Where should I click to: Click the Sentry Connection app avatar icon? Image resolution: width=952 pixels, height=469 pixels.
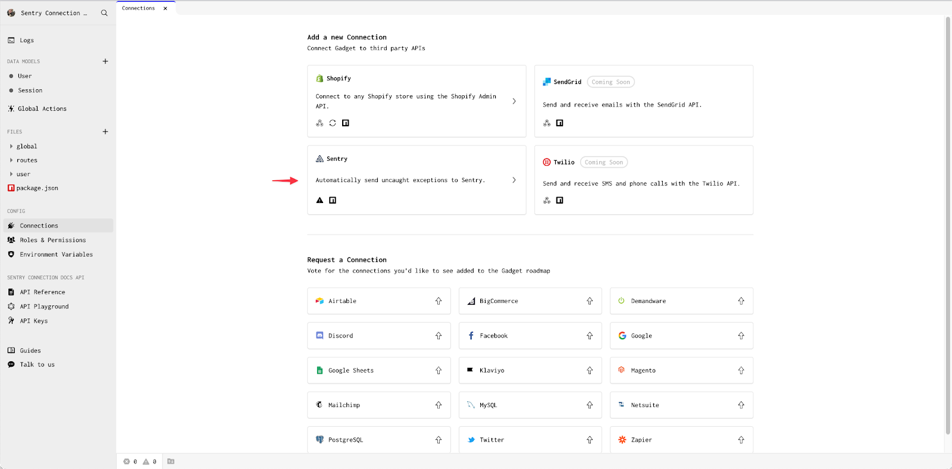[11, 13]
